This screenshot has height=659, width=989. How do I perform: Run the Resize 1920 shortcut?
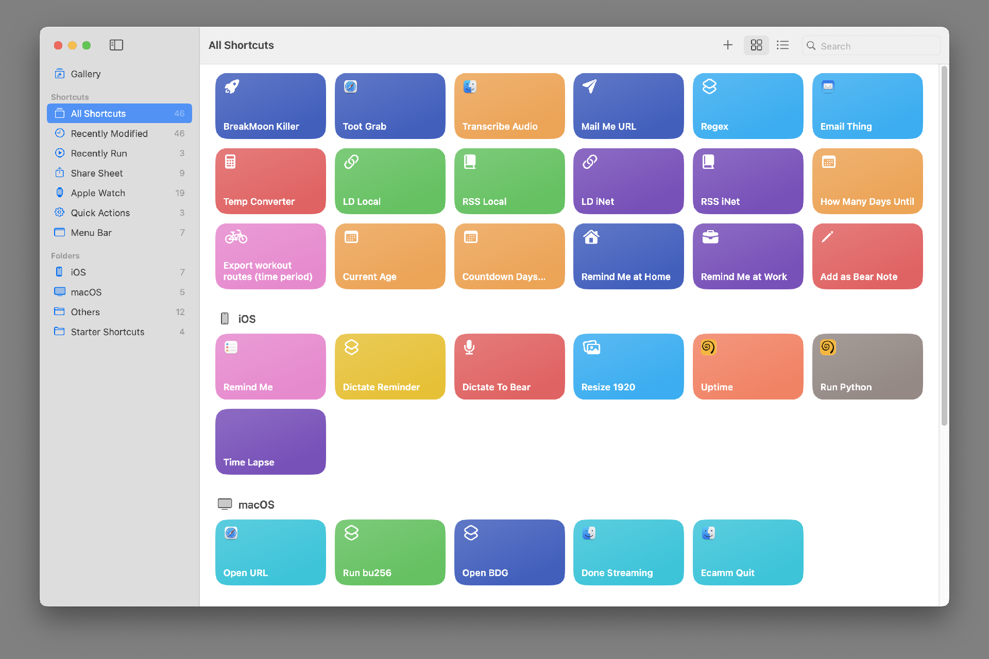(628, 366)
